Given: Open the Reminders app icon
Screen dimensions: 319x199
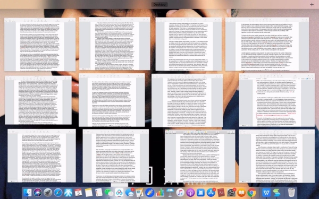Looking at the screenshot, I should pyautogui.click(x=99, y=192).
